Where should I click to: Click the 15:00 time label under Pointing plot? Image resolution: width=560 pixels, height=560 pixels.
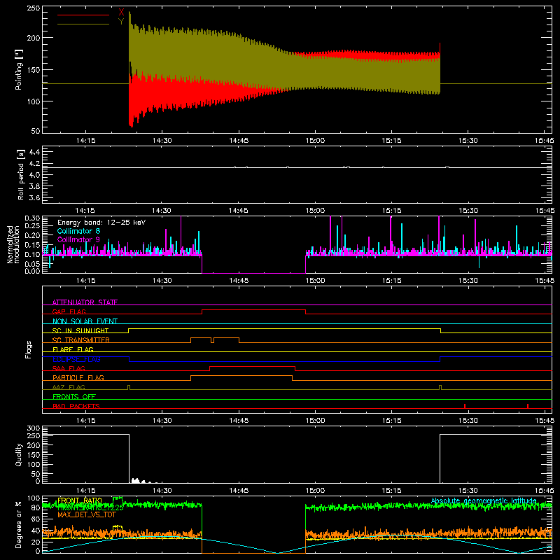pos(315,141)
